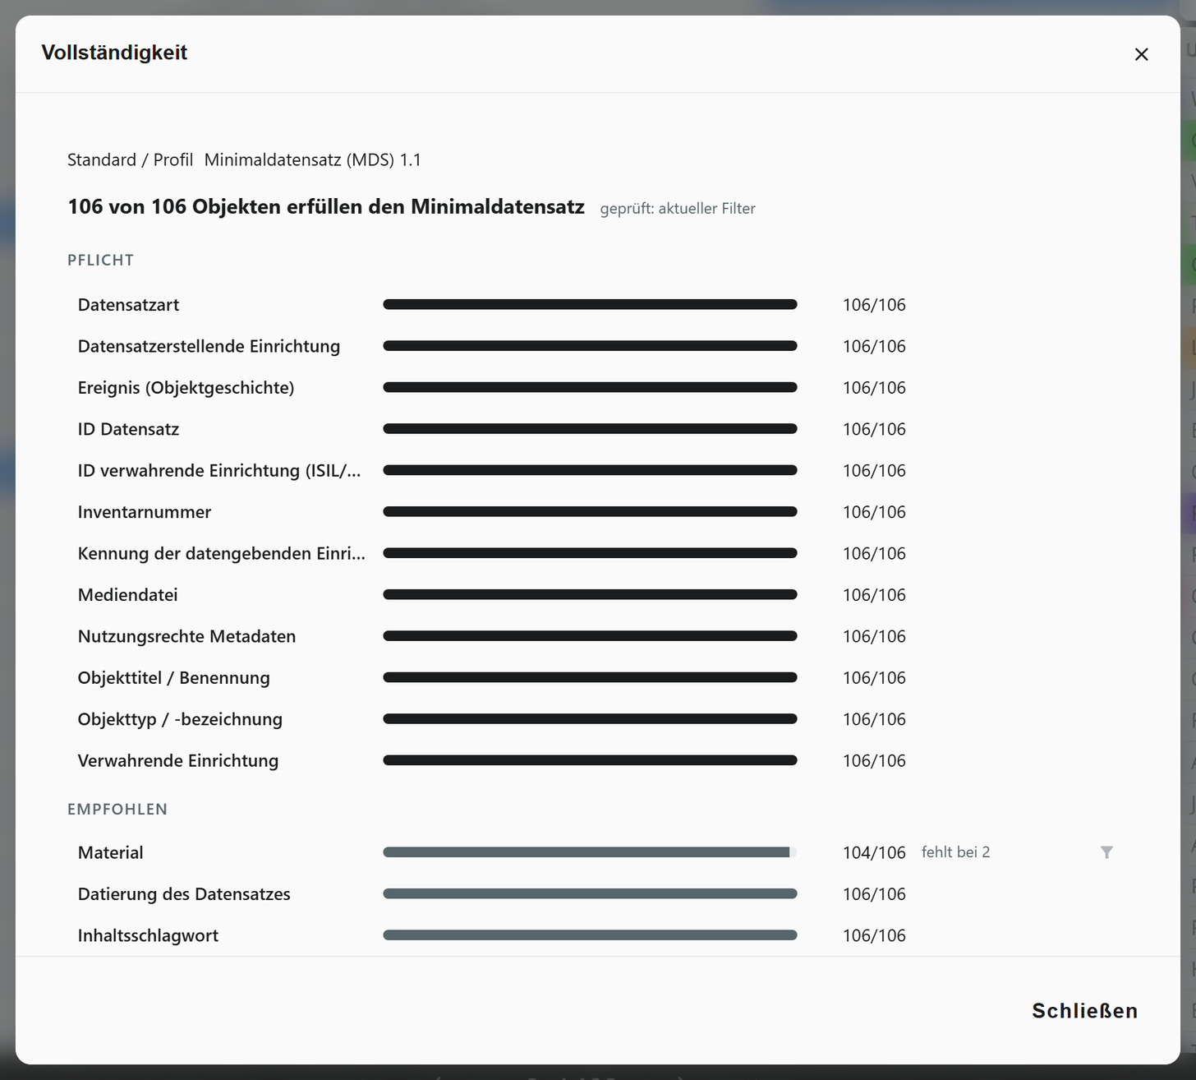The width and height of the screenshot is (1196, 1080).
Task: Click the 106/106 count beside Inhaltsschlagwort
Action: pyautogui.click(x=874, y=935)
